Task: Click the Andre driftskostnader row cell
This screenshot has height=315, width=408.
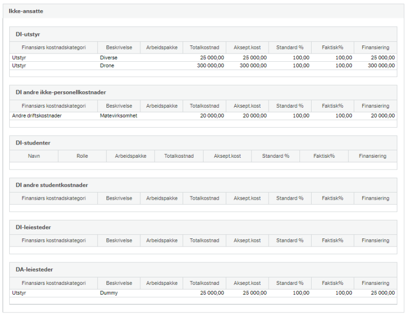Action: (37, 116)
